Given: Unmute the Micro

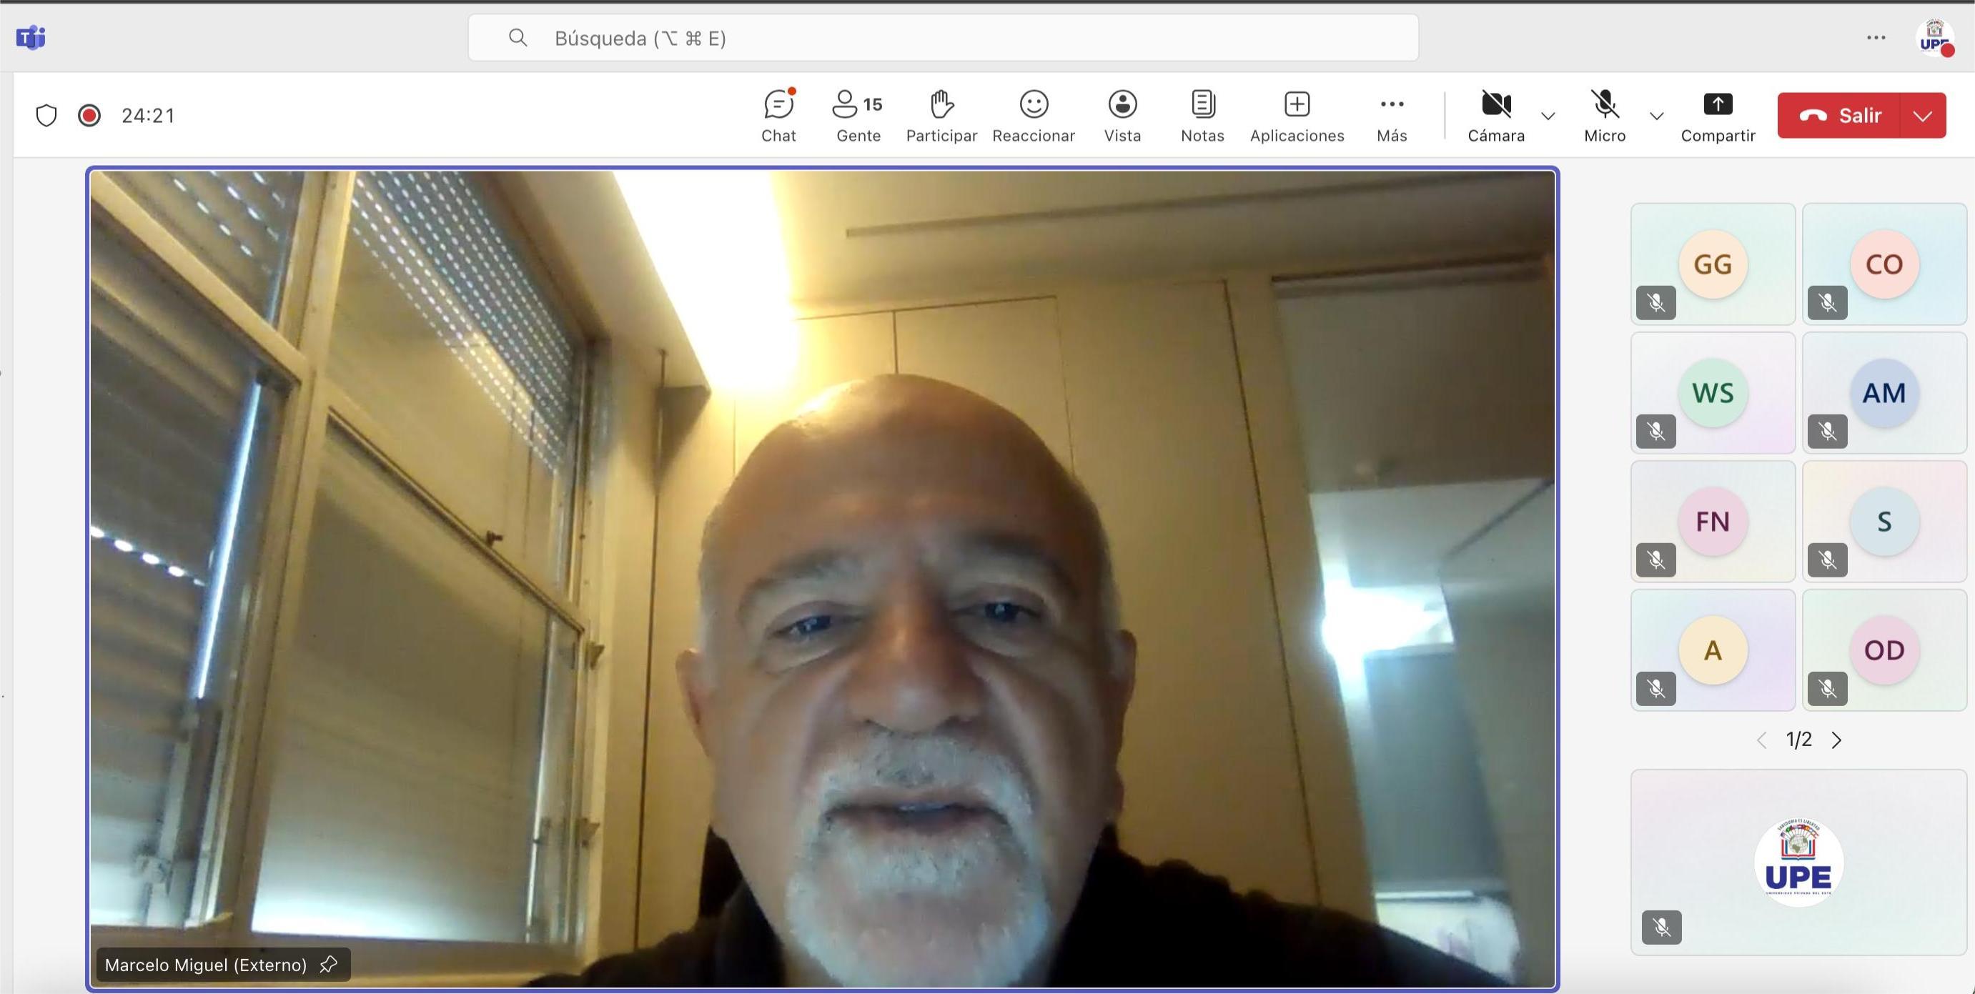Looking at the screenshot, I should click(1604, 115).
